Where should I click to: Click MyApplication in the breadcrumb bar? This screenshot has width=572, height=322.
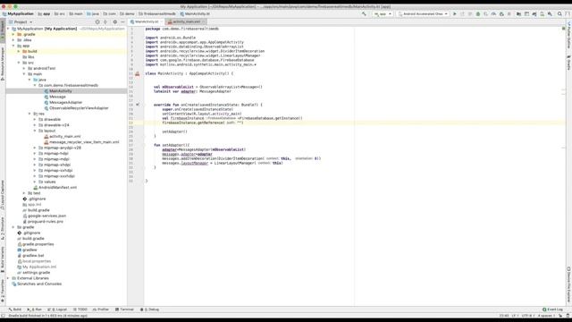coord(18,14)
